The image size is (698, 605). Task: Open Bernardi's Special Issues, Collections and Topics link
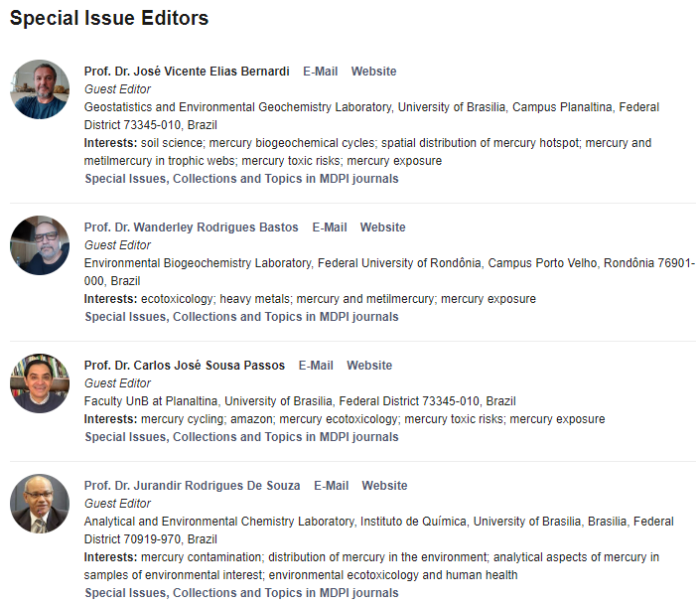click(241, 179)
